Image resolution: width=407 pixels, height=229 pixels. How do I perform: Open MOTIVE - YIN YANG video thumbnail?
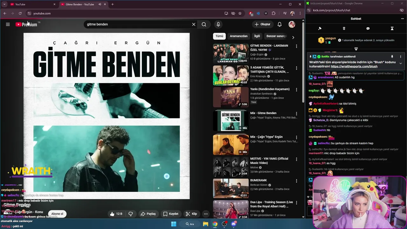pyautogui.click(x=231, y=167)
